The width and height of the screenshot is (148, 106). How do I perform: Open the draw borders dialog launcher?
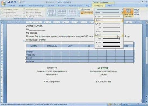[x=139, y=19]
